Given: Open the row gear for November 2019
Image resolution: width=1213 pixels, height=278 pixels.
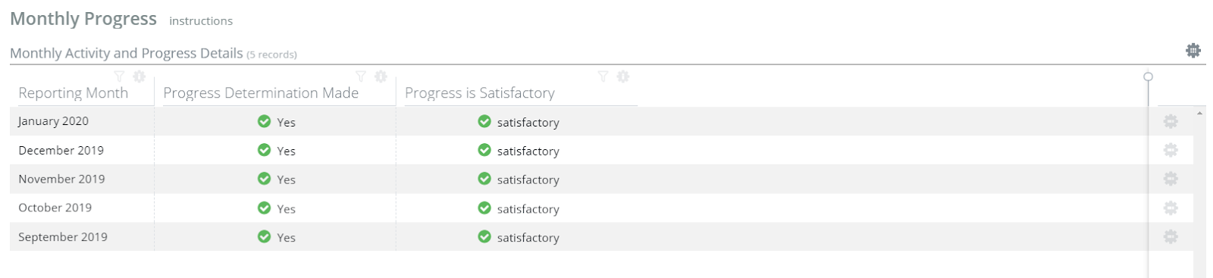Looking at the screenshot, I should pyautogui.click(x=1171, y=179).
